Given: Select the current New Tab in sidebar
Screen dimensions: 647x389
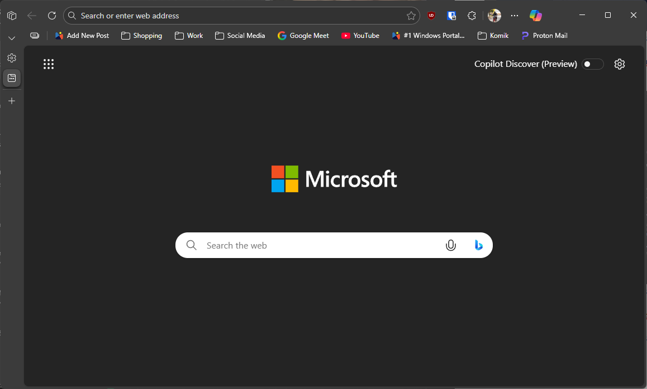Looking at the screenshot, I should tap(12, 78).
